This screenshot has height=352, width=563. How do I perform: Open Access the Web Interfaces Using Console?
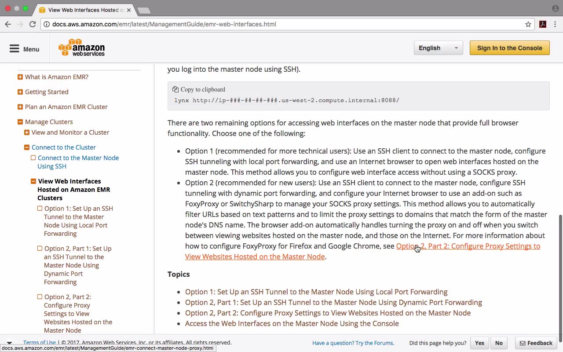pos(292,323)
